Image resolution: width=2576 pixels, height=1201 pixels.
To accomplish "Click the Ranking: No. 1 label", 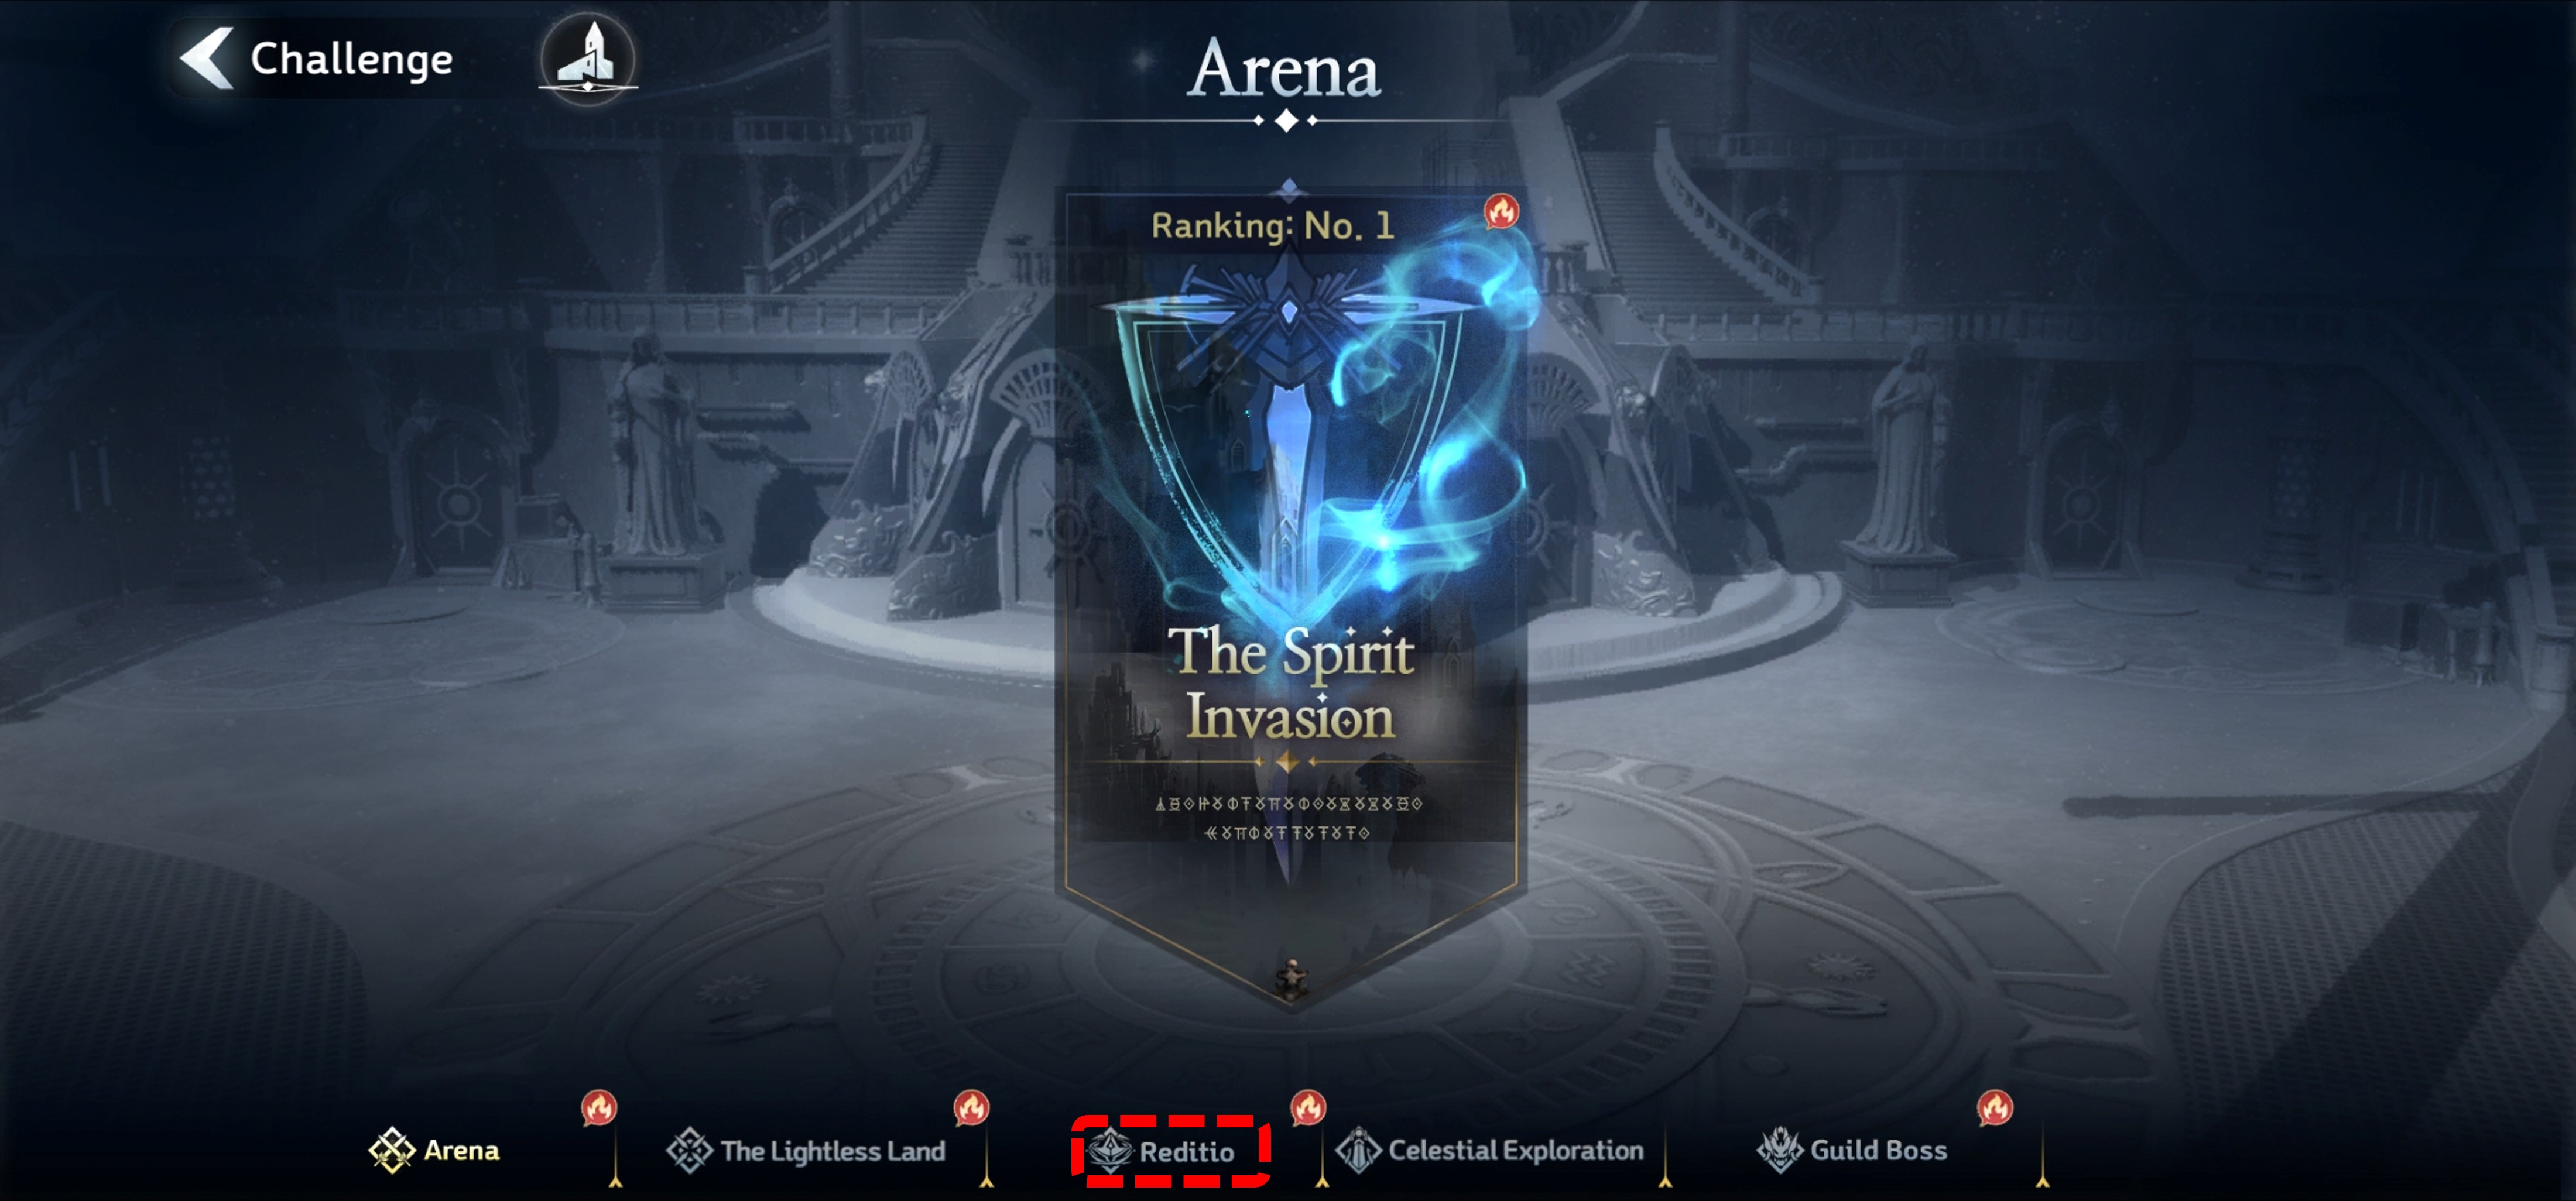I will point(1272,226).
